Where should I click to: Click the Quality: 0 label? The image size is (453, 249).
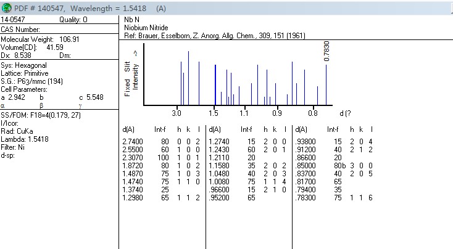pyautogui.click(x=73, y=20)
